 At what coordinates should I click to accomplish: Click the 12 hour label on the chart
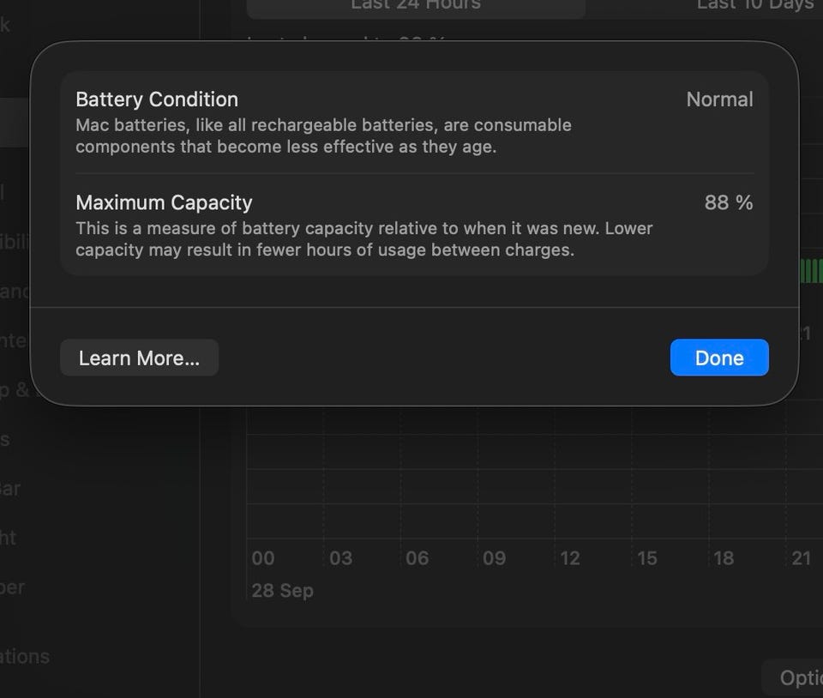tap(570, 558)
